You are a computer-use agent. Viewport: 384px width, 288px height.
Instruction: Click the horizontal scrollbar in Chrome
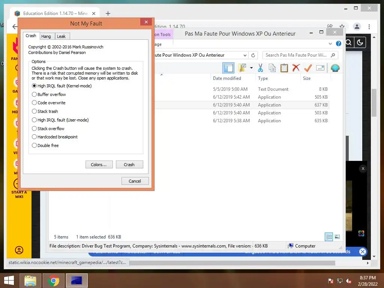point(232,263)
